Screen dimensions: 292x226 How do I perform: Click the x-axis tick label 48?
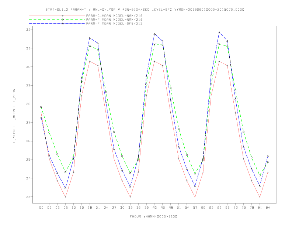pos(171,208)
